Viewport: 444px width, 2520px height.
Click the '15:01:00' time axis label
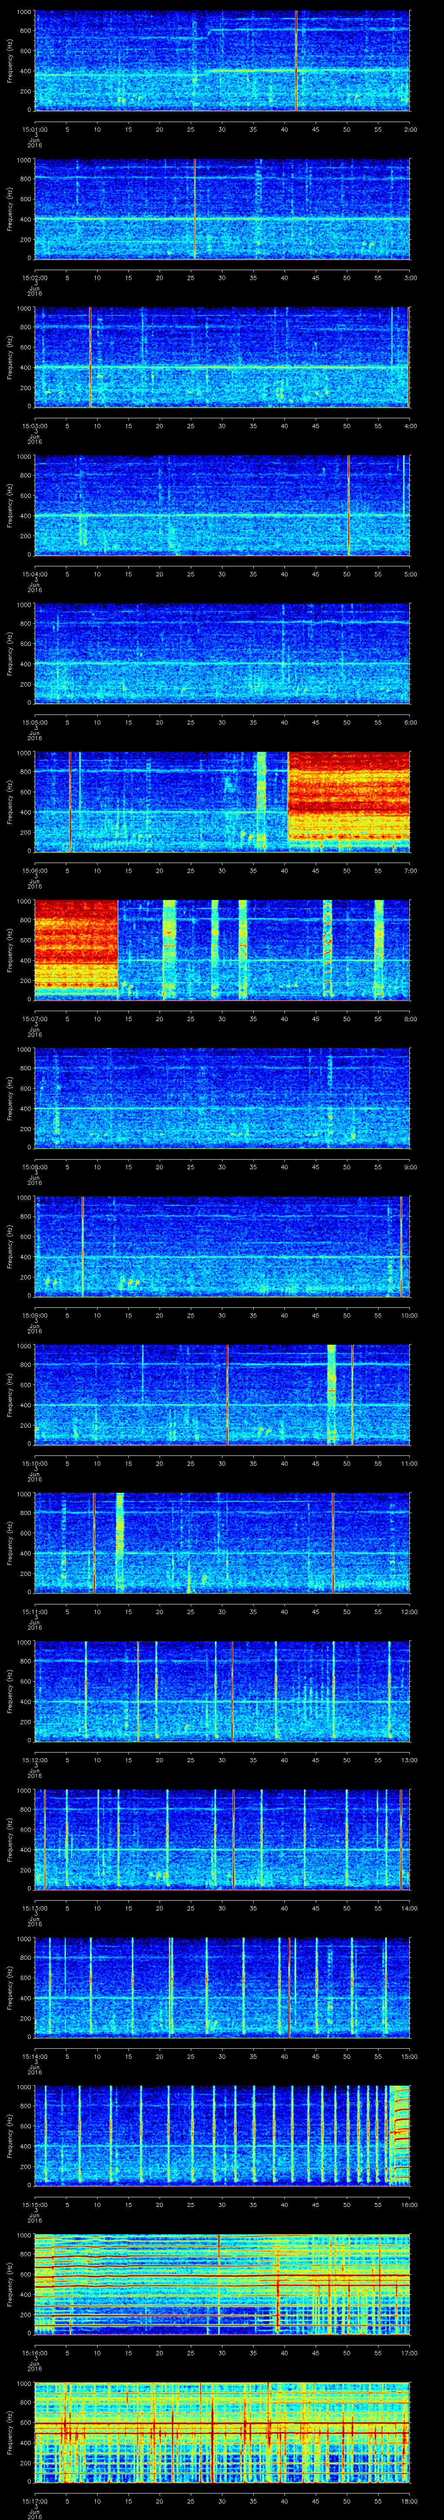[x=34, y=129]
